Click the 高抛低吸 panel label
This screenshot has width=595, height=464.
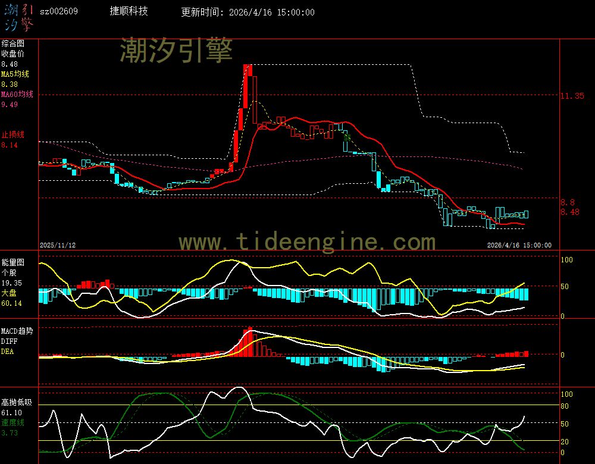click(x=16, y=402)
